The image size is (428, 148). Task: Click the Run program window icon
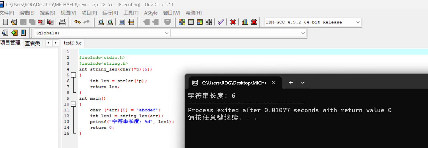[x=191, y=22]
